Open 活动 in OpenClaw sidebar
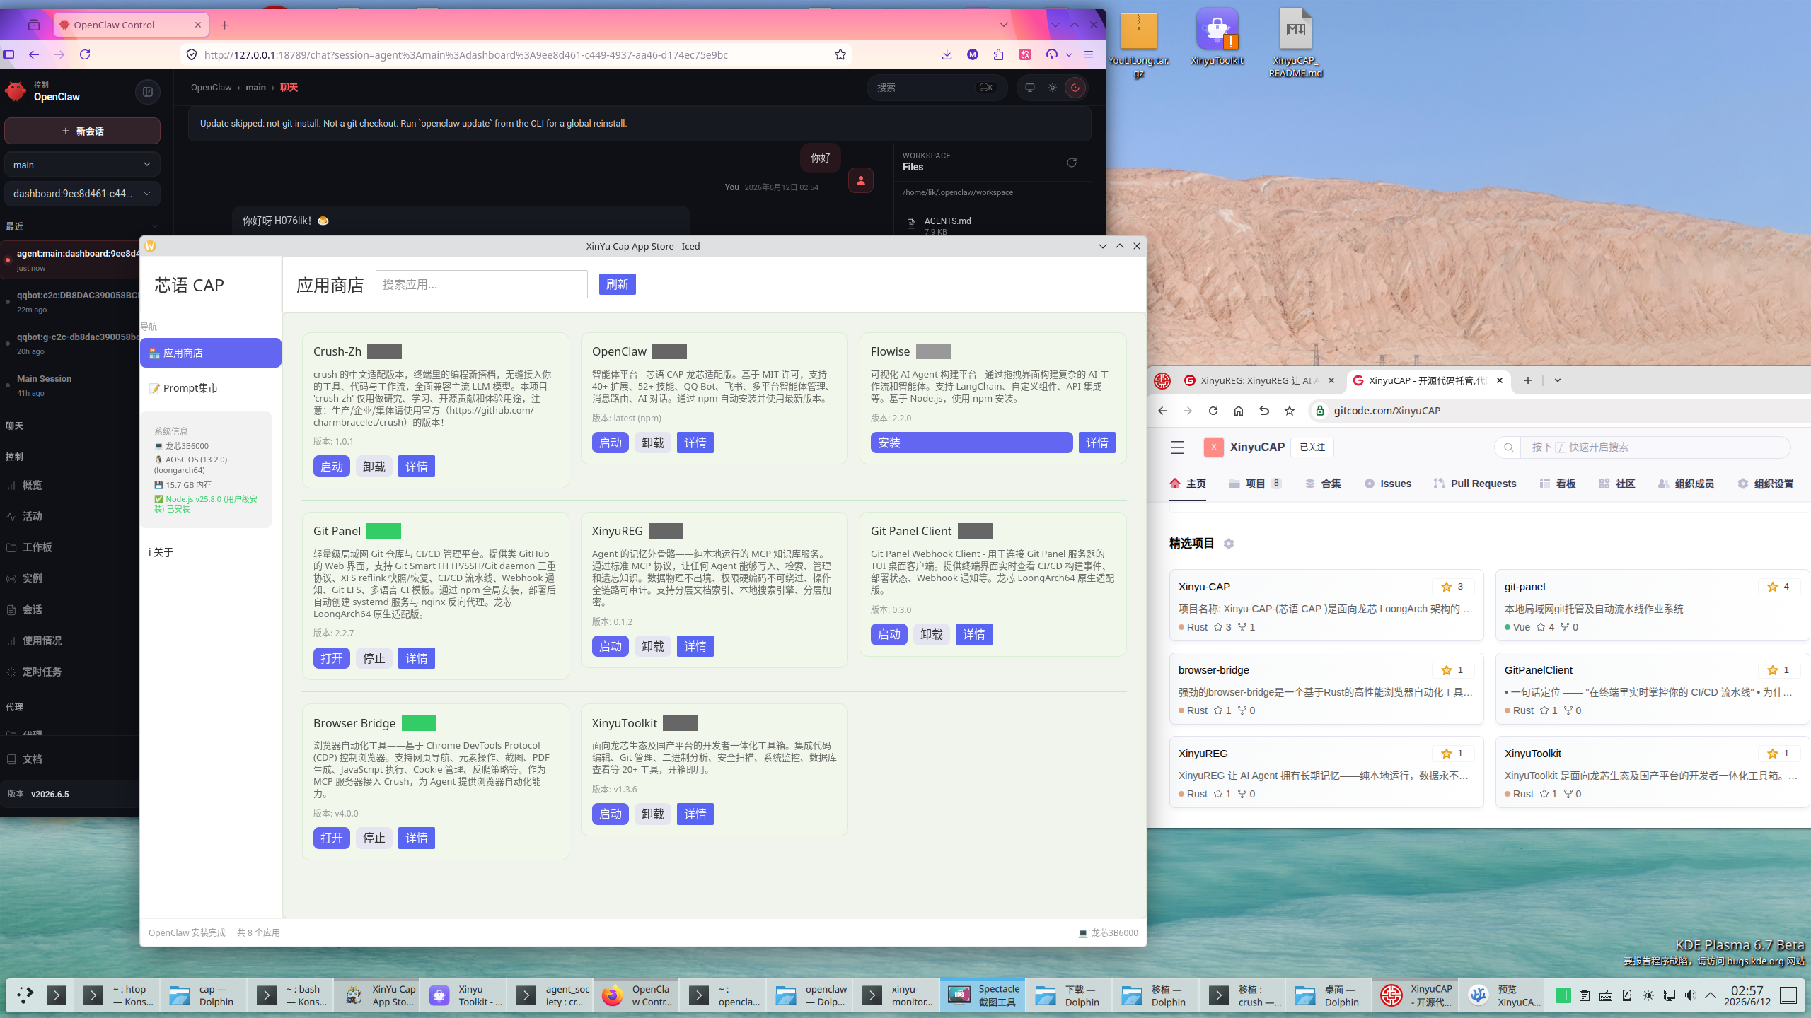The image size is (1811, 1018). pyautogui.click(x=33, y=516)
